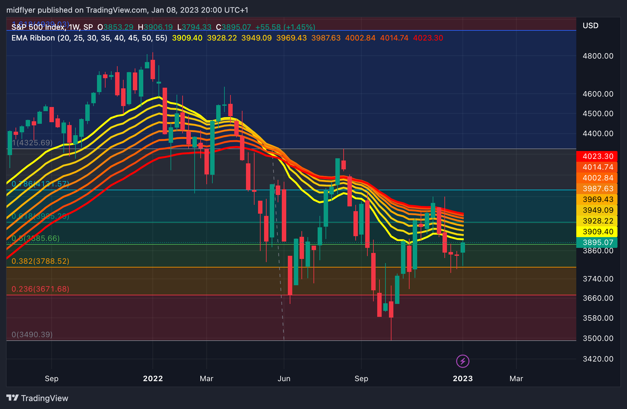Click the 1(4325.69) Fibonacci level label

pos(32,143)
